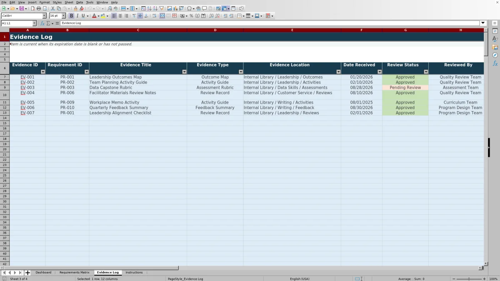
Task: Toggle Align Left
Action: click(114, 16)
